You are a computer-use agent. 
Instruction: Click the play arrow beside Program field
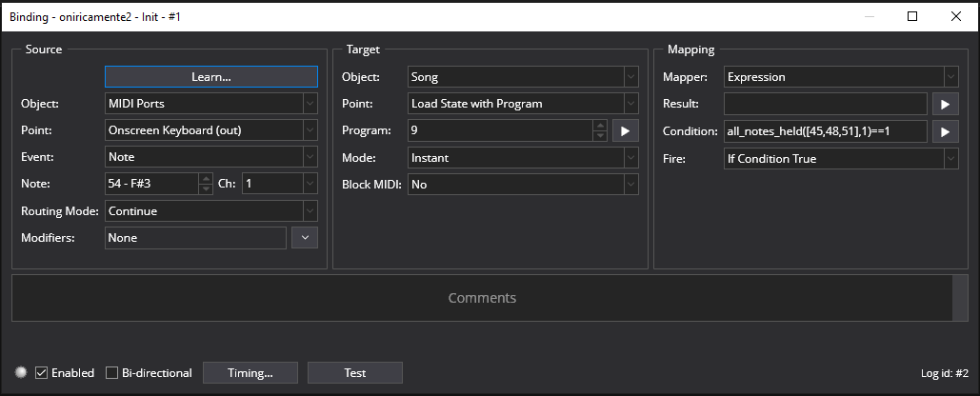(x=625, y=131)
